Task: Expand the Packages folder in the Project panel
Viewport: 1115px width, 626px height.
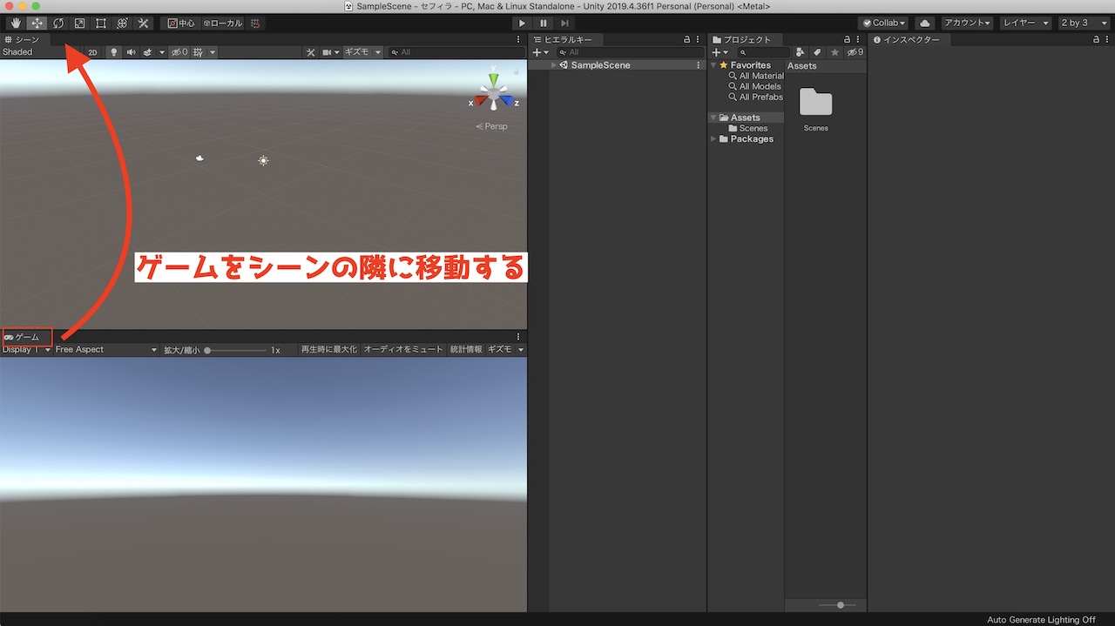Action: tap(712, 138)
